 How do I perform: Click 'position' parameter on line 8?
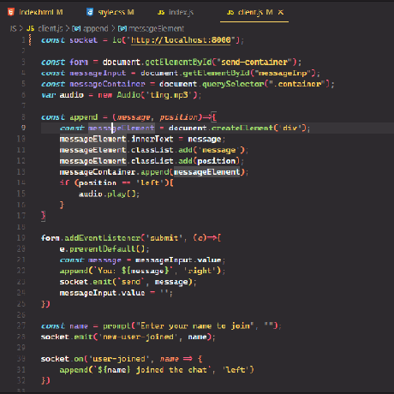pos(178,117)
